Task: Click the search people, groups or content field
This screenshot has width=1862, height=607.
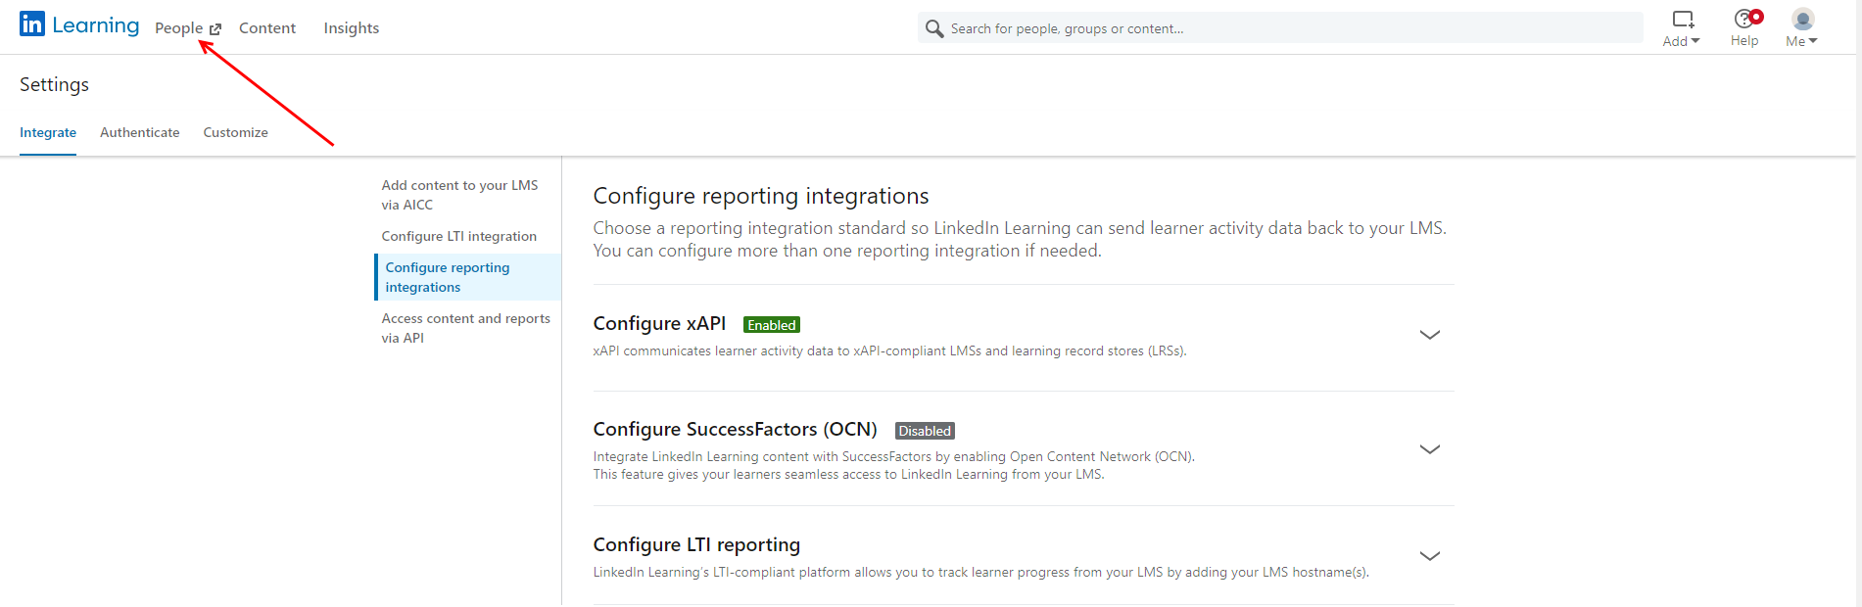Action: click(x=1280, y=28)
